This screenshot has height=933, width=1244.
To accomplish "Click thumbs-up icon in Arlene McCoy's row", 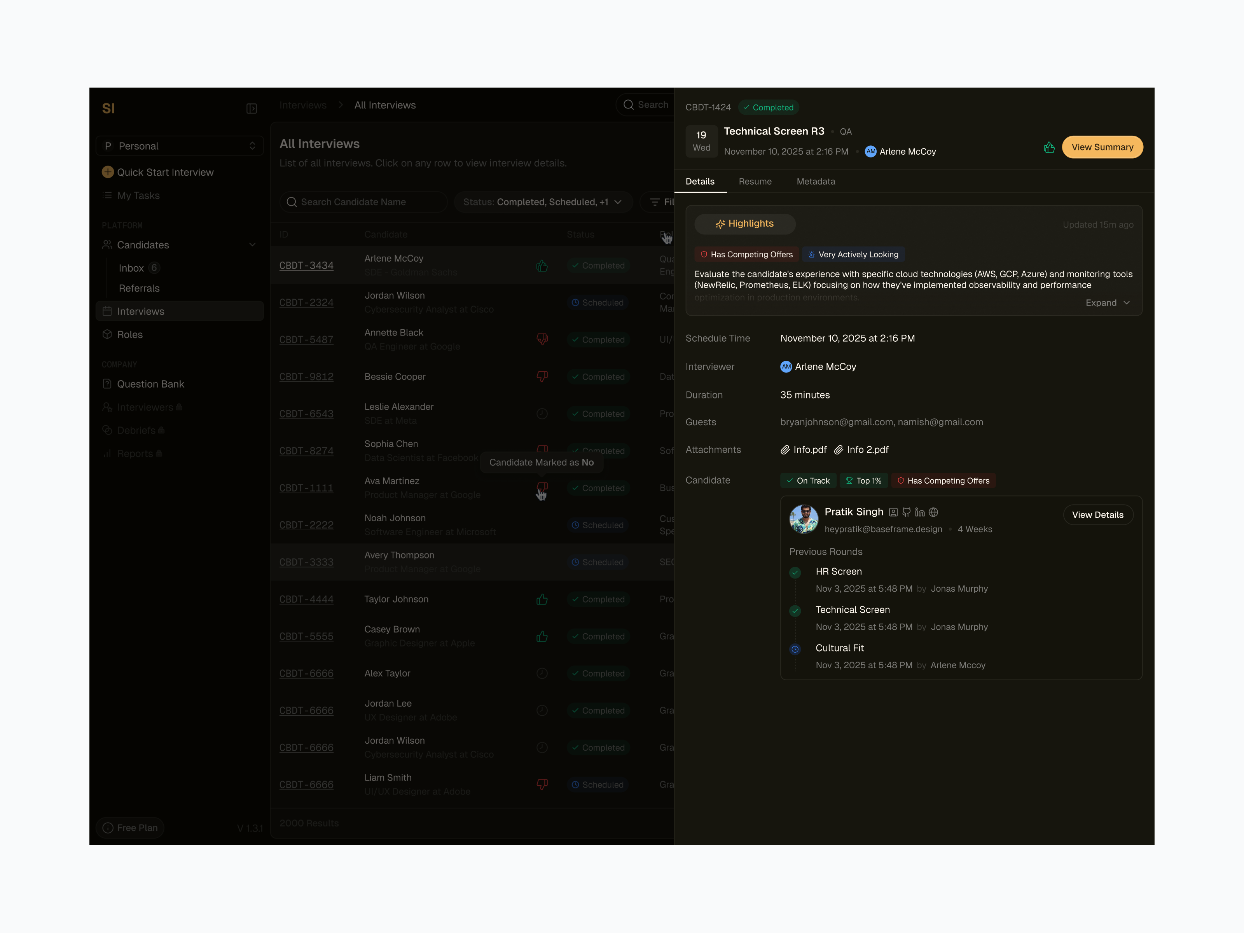I will tap(542, 266).
